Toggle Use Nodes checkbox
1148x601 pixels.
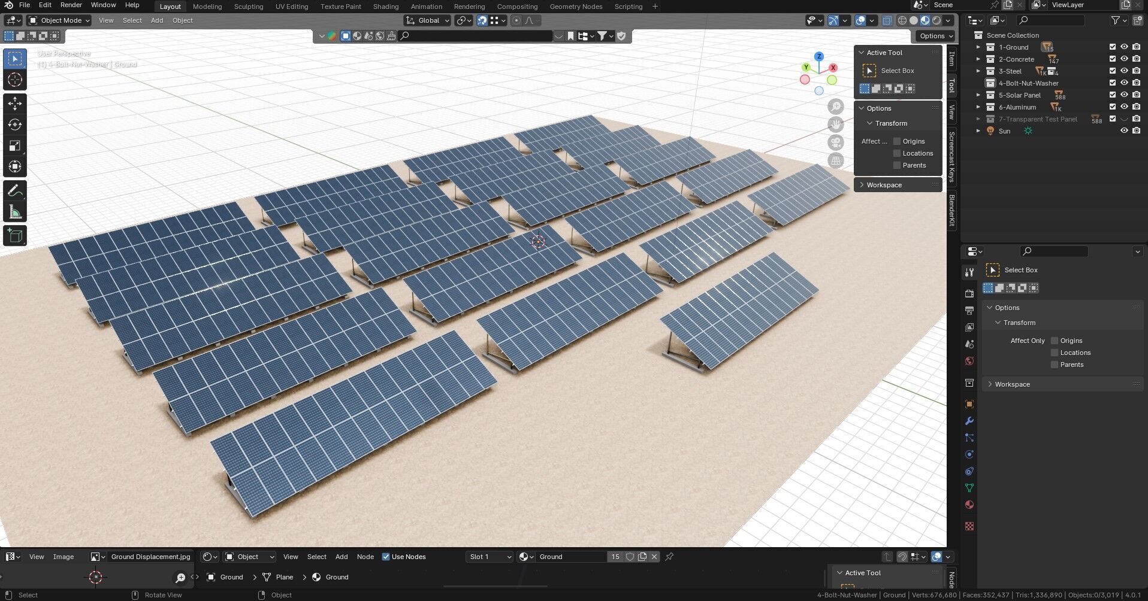coord(386,557)
